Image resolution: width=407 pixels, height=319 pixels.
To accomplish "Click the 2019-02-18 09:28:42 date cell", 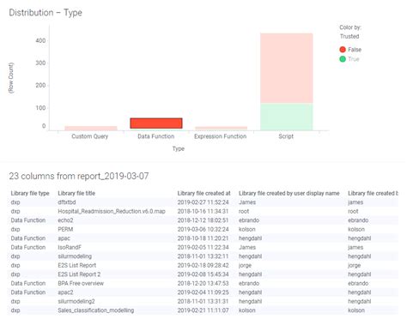I will 203,265.
